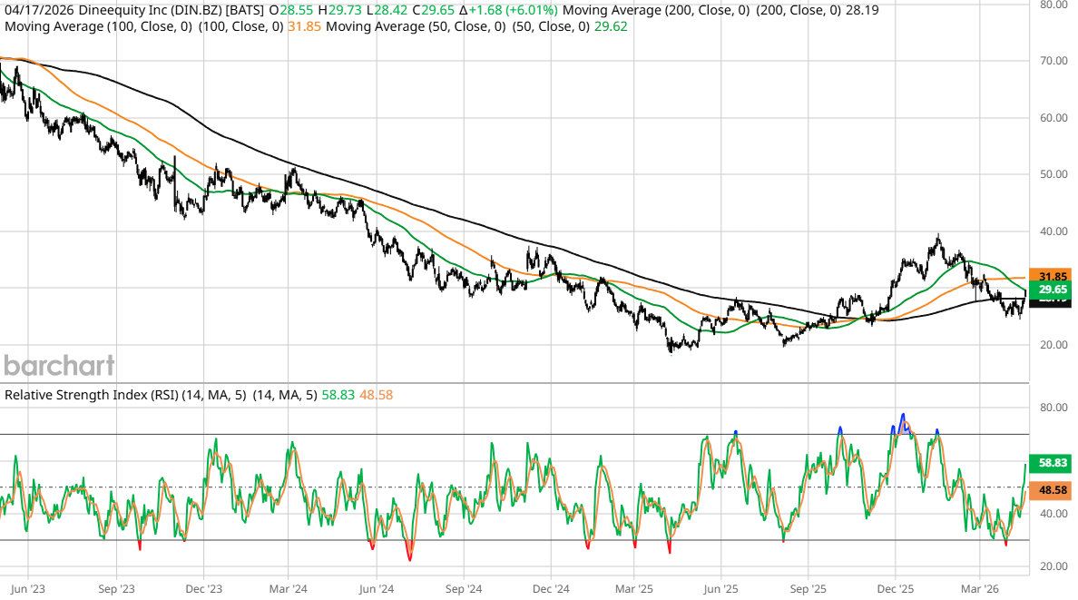
Task: Select the open price O28.55 value
Action: (x=290, y=10)
